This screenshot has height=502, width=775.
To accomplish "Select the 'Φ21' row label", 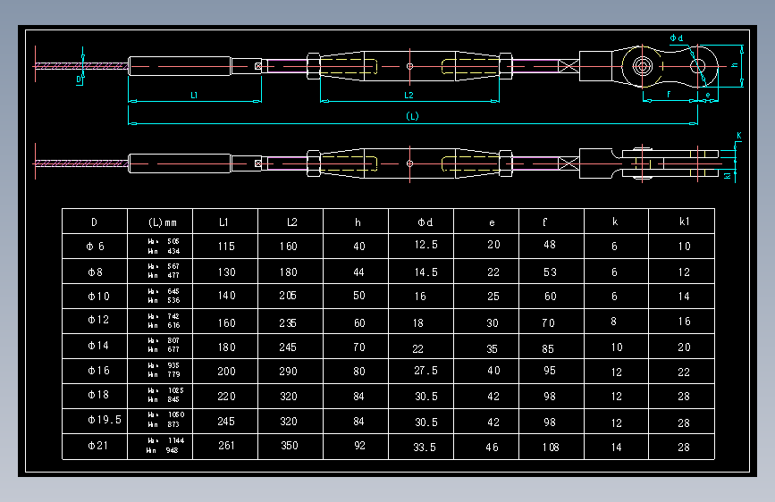I will tap(97, 445).
